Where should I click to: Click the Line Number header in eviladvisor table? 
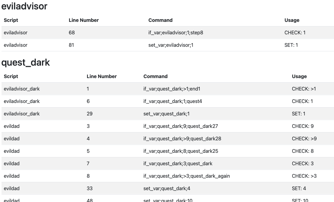click(84, 20)
